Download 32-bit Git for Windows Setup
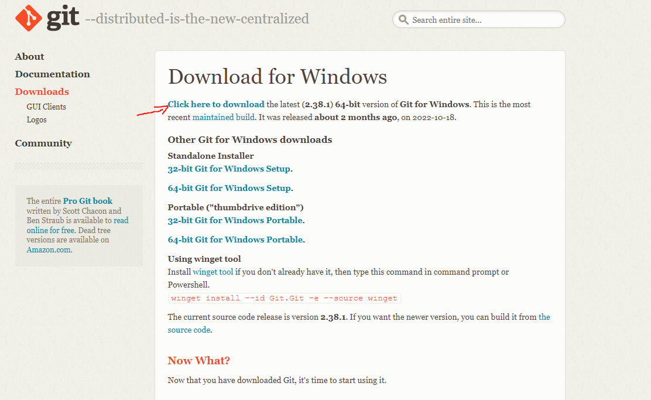 pyautogui.click(x=229, y=169)
